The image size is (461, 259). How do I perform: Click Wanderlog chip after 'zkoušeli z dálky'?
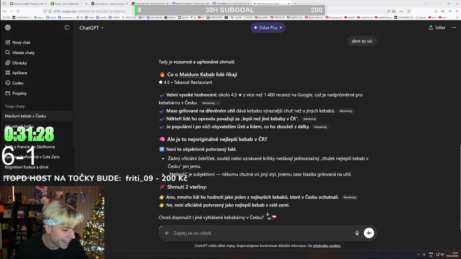point(320,127)
